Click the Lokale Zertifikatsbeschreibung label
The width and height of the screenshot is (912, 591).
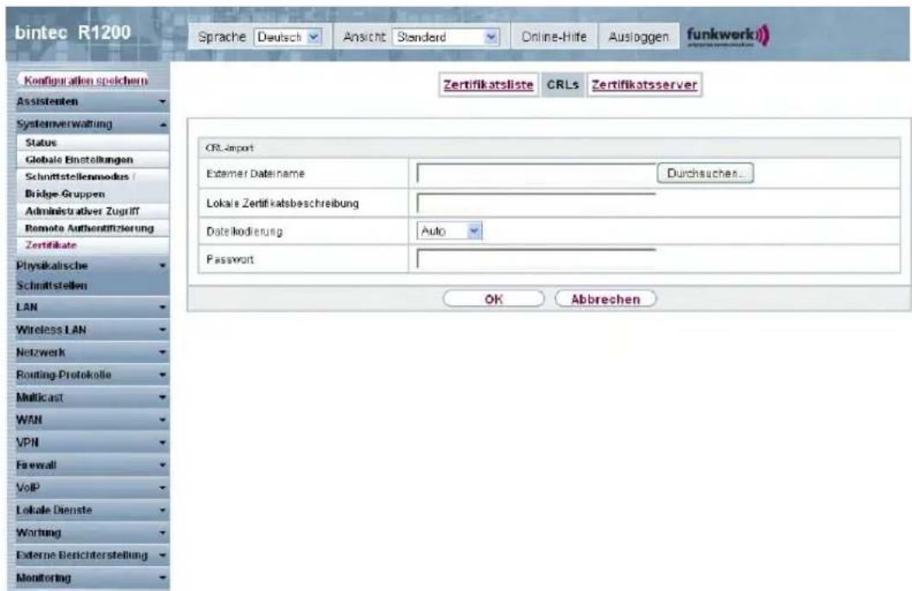(282, 203)
